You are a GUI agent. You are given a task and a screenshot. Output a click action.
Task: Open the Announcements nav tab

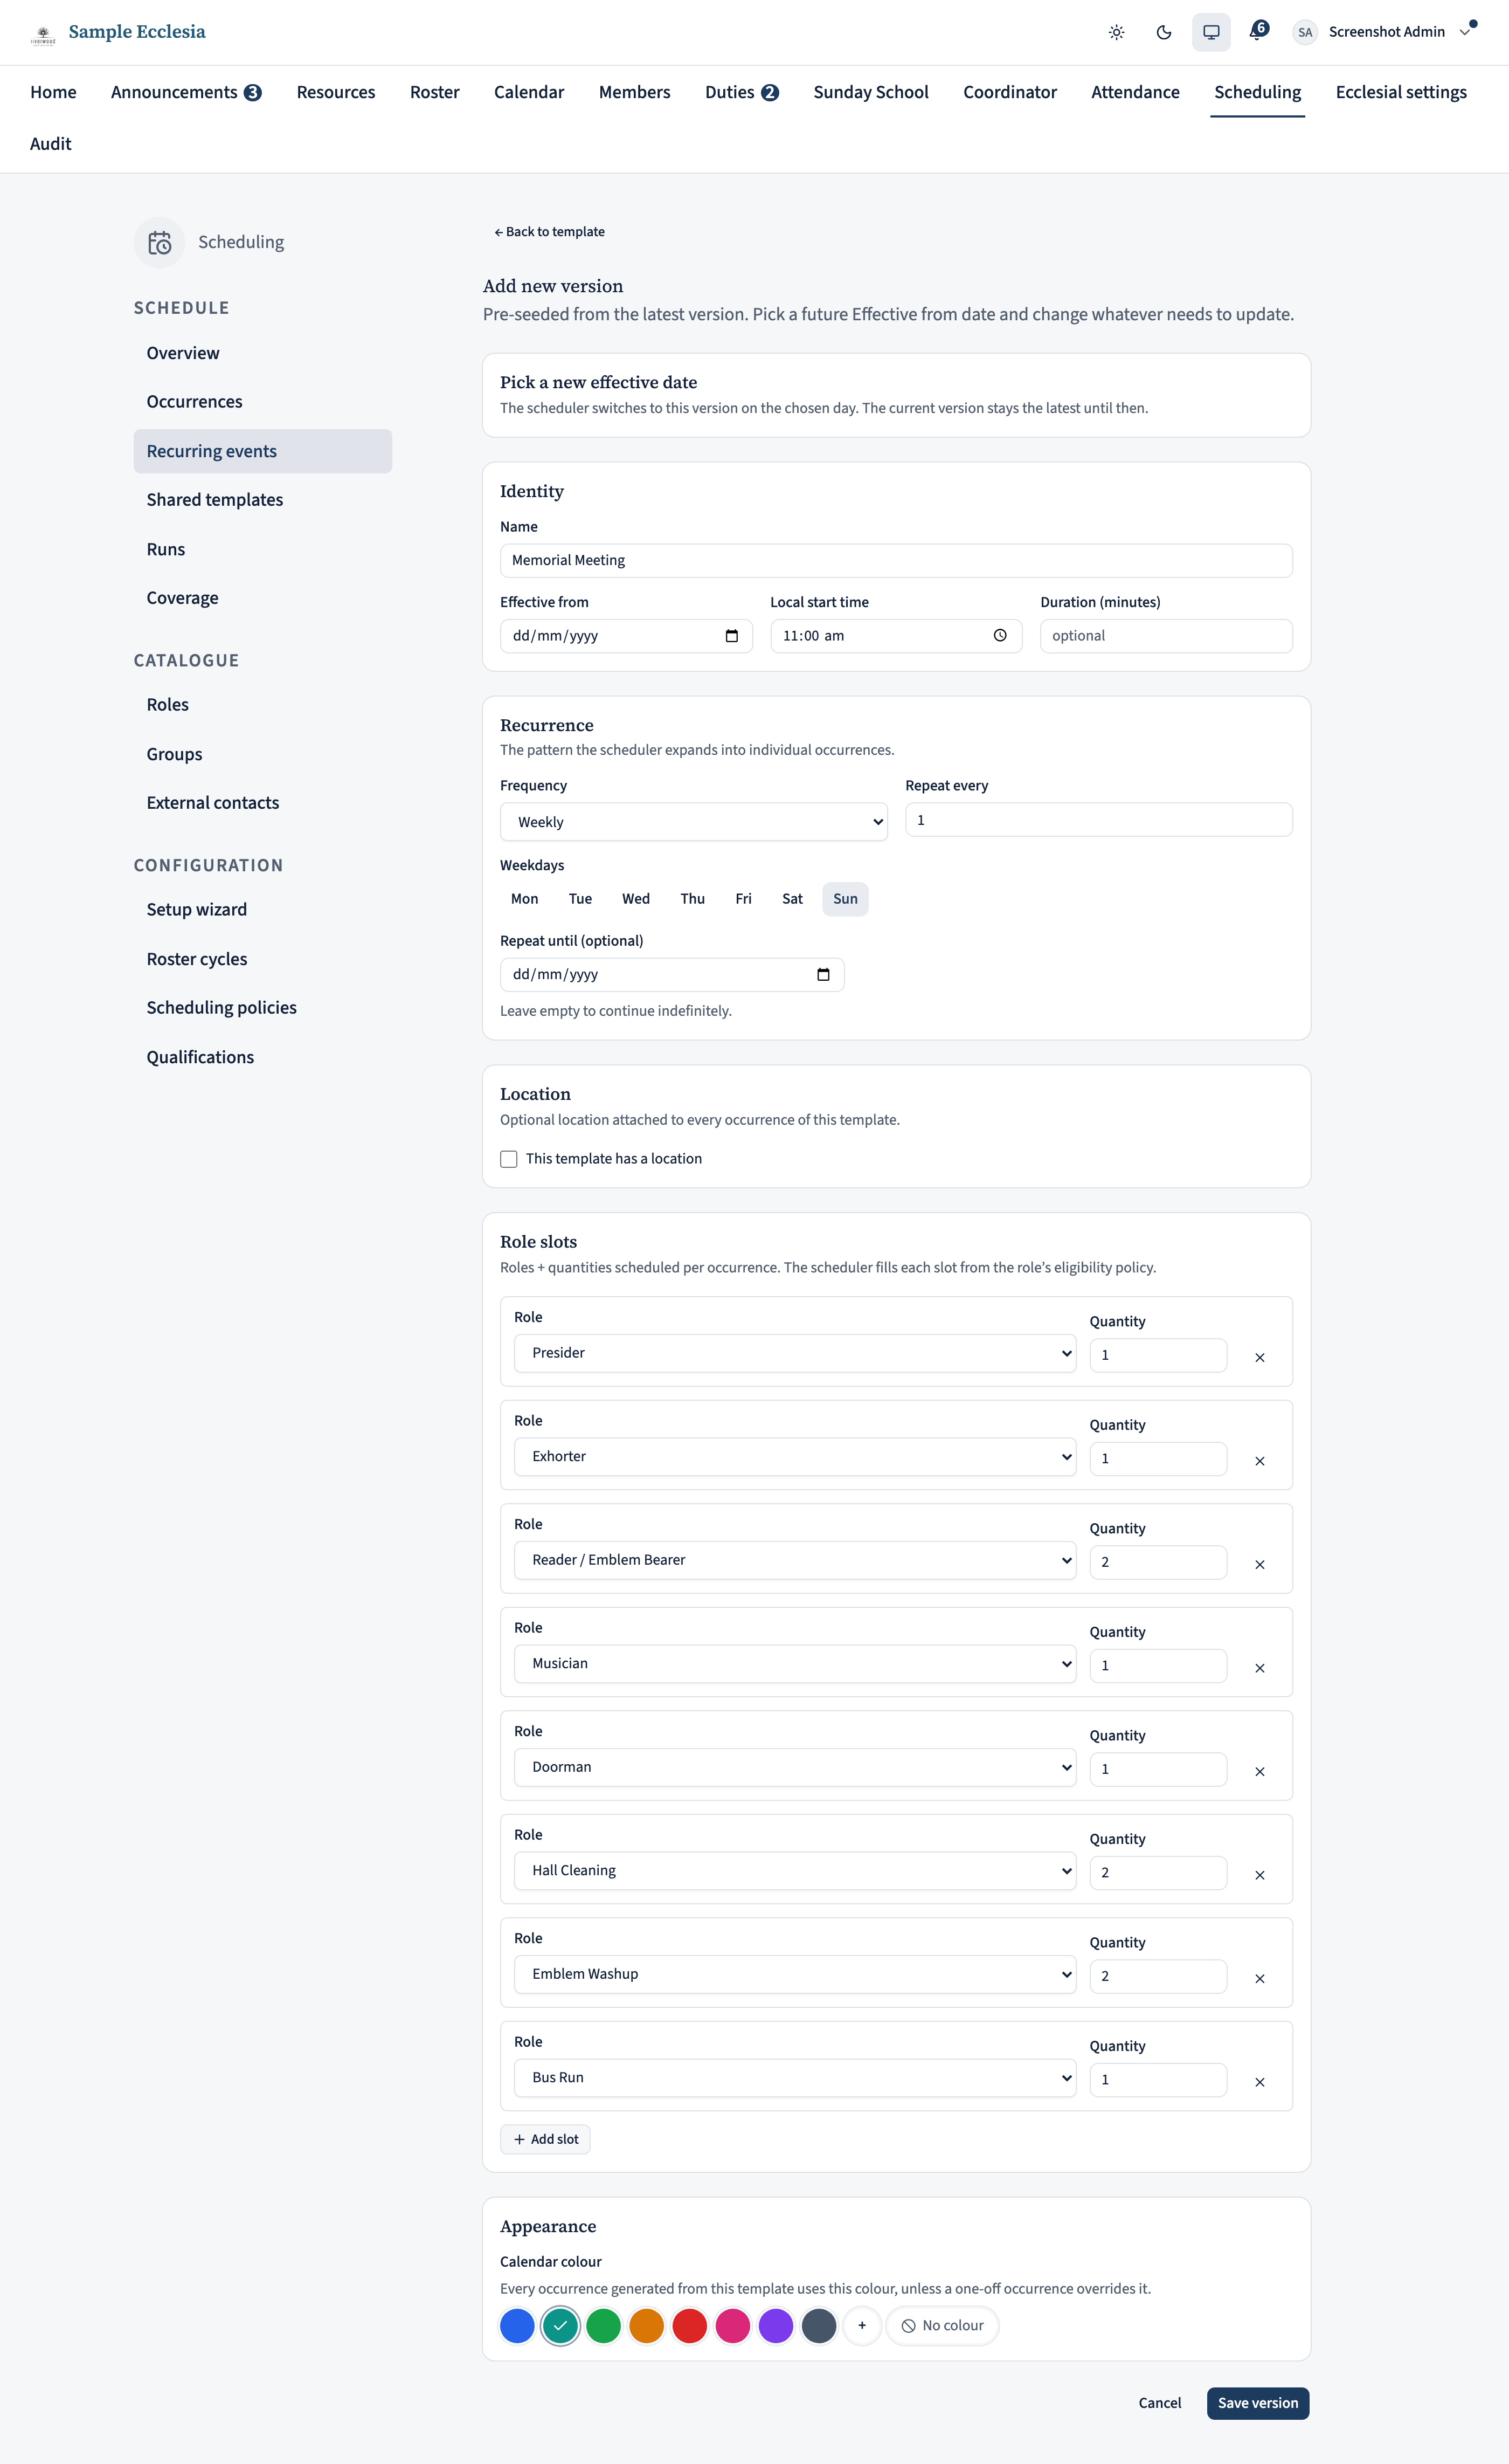186,92
